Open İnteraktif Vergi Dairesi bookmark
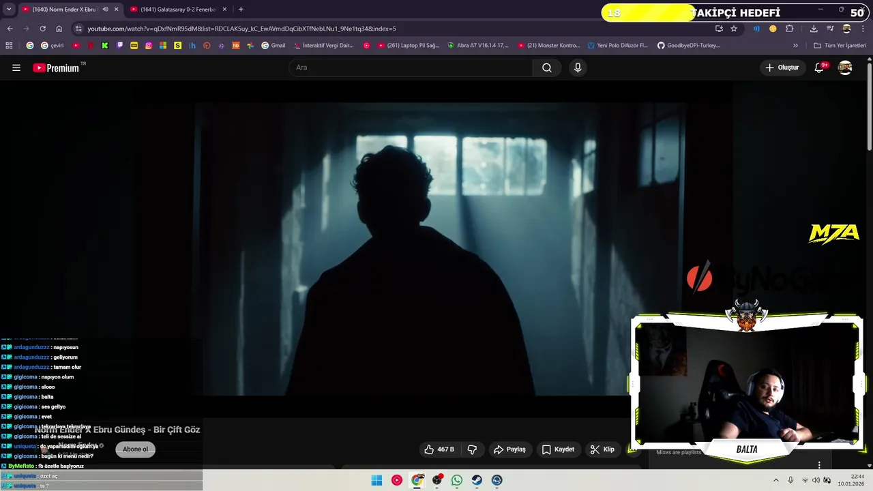This screenshot has height=491, width=873. 323,46
